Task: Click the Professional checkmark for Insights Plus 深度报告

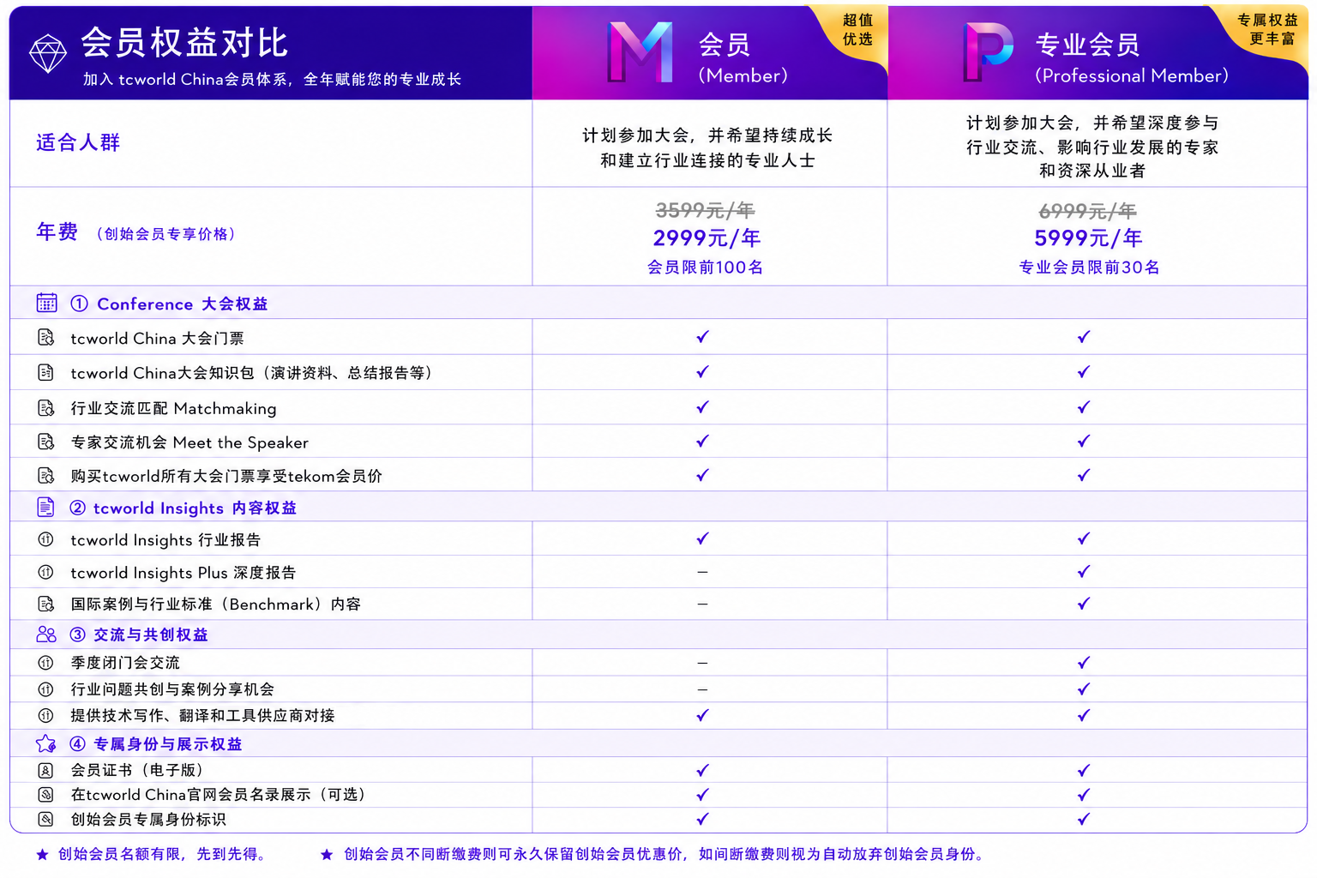Action: (1084, 571)
